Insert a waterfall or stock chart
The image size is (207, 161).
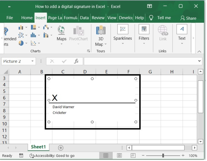(x=46, y=27)
